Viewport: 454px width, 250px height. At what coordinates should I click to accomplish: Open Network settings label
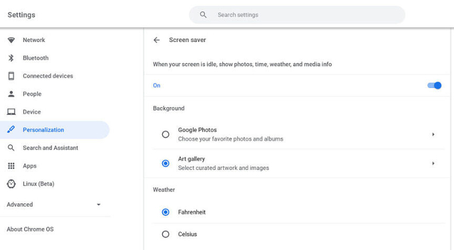pos(34,40)
